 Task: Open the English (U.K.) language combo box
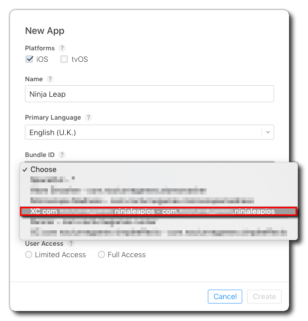(150, 132)
